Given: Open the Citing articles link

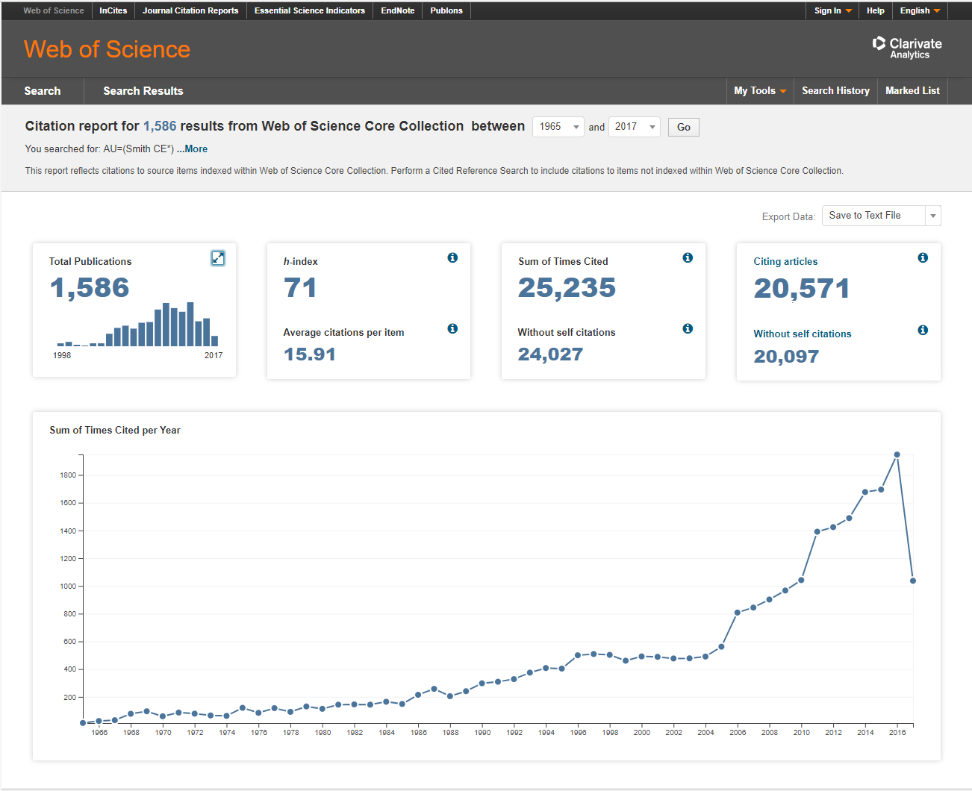Looking at the screenshot, I should coord(785,261).
